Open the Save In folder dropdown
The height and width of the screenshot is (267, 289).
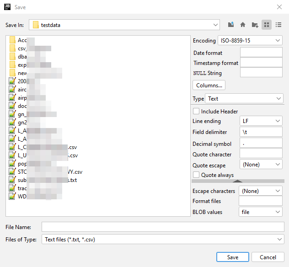[x=124, y=25]
